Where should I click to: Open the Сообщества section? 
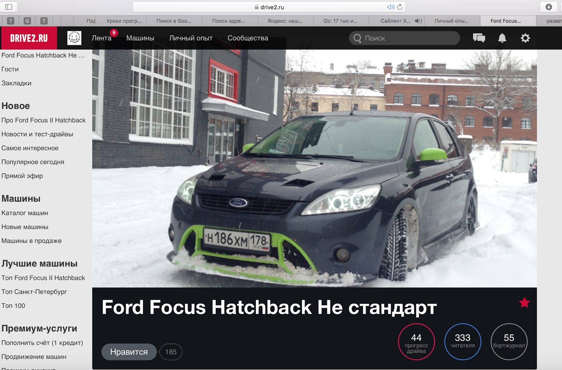(248, 38)
